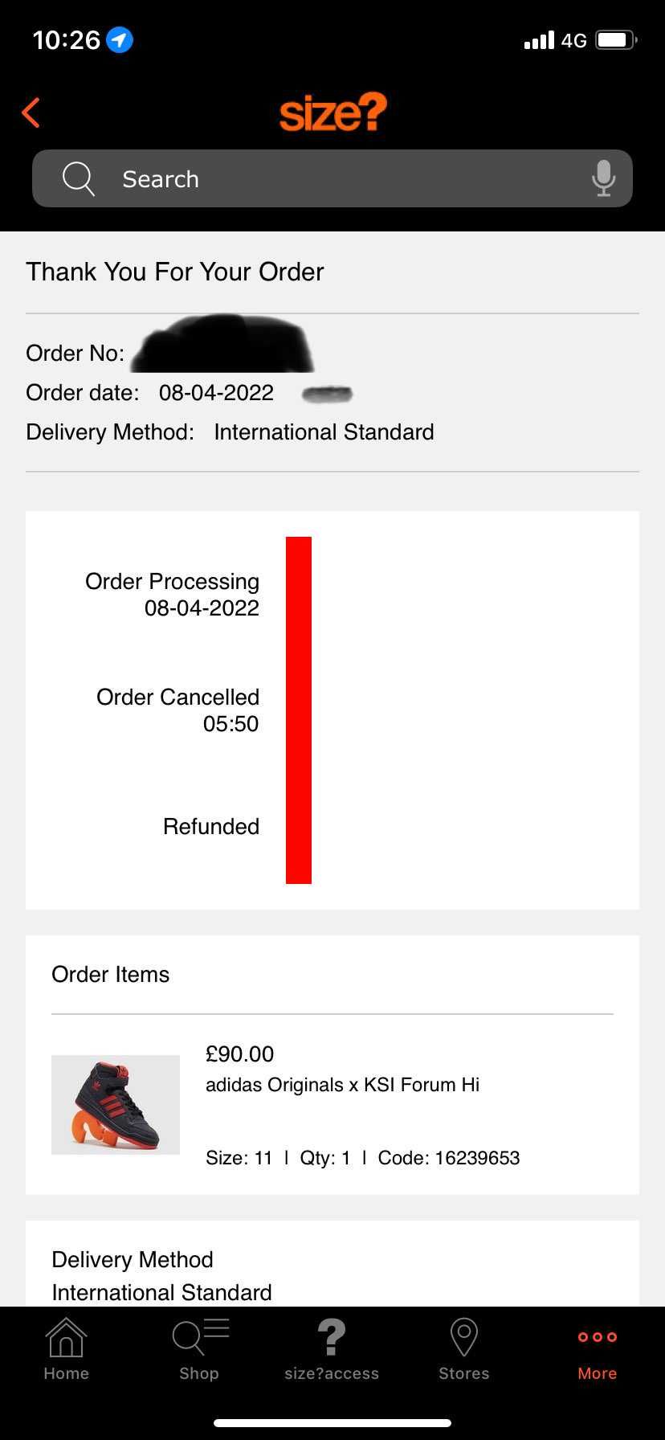
Task: Tap the orange back arrow
Action: (x=31, y=112)
